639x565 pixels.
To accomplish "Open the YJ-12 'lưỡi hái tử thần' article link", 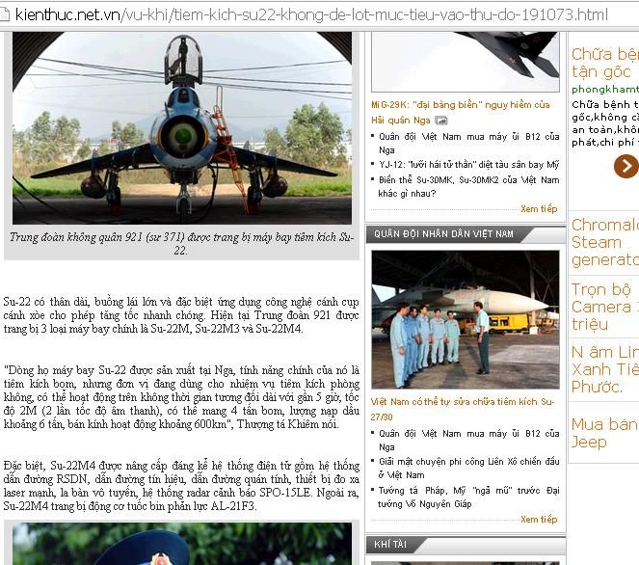I will coord(469,165).
